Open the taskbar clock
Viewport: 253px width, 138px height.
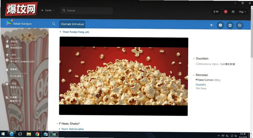tap(243, 135)
